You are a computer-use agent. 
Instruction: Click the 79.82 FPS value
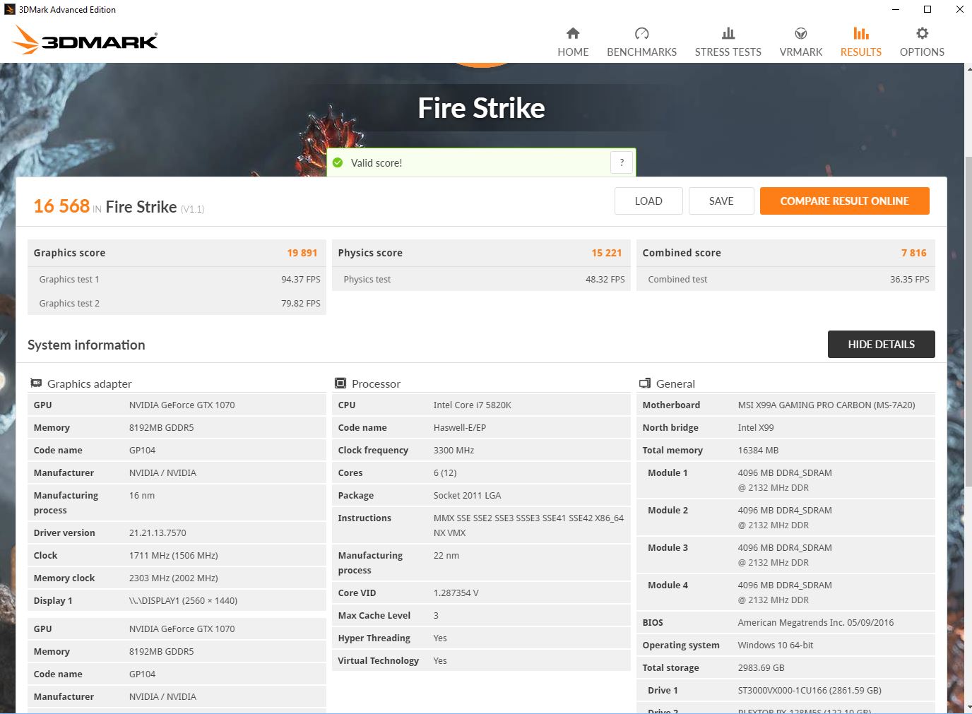301,303
